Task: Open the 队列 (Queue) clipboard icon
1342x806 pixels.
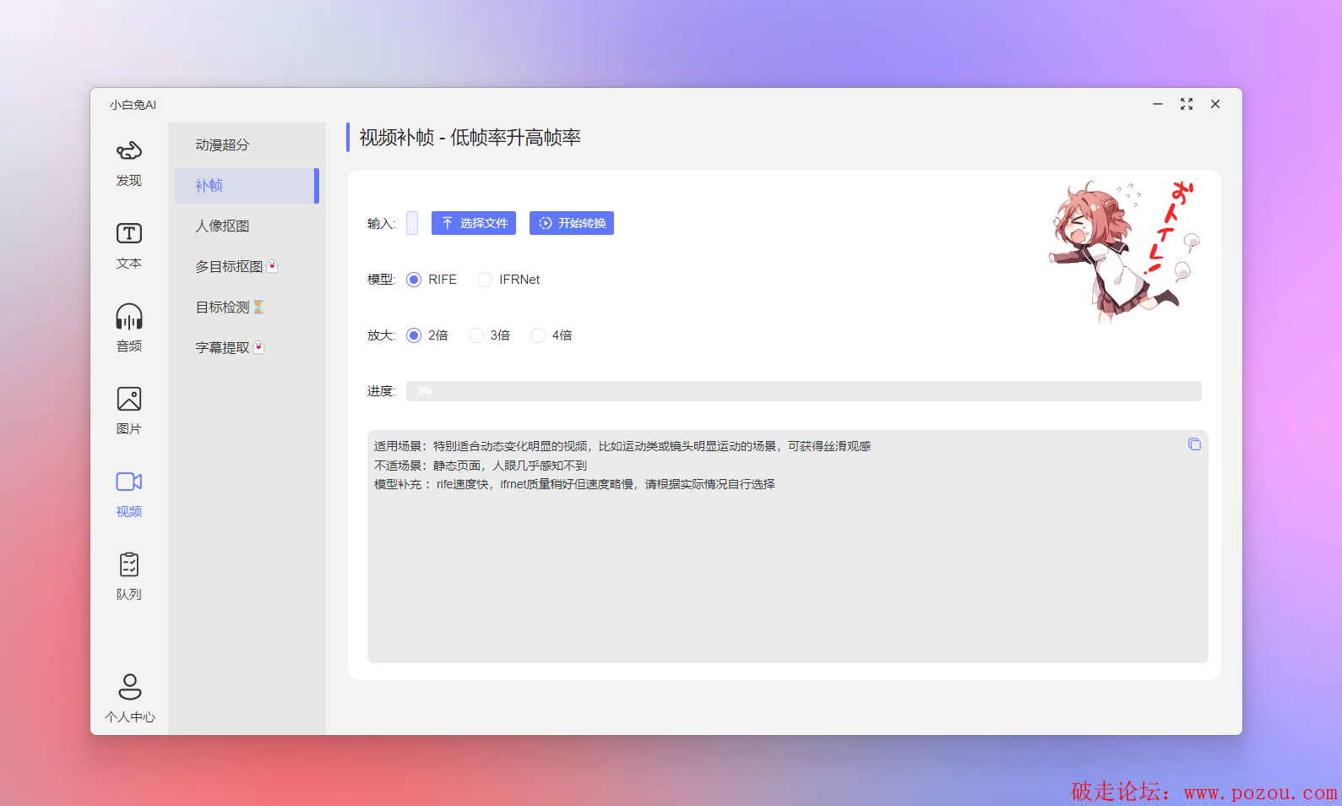Action: coord(129,565)
